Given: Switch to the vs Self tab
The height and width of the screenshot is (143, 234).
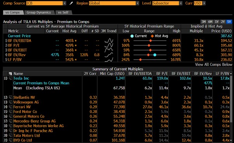Looking at the screenshot, I should [63, 12].
